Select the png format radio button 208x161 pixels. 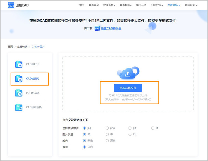pos(107,128)
